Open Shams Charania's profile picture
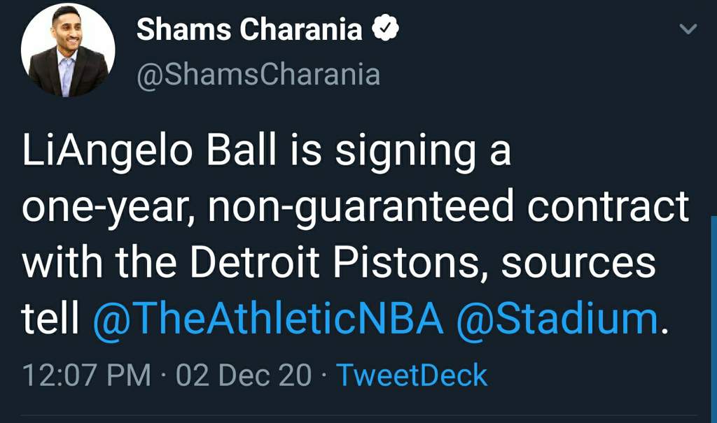Viewport: 717px width, 423px height. coord(68,50)
